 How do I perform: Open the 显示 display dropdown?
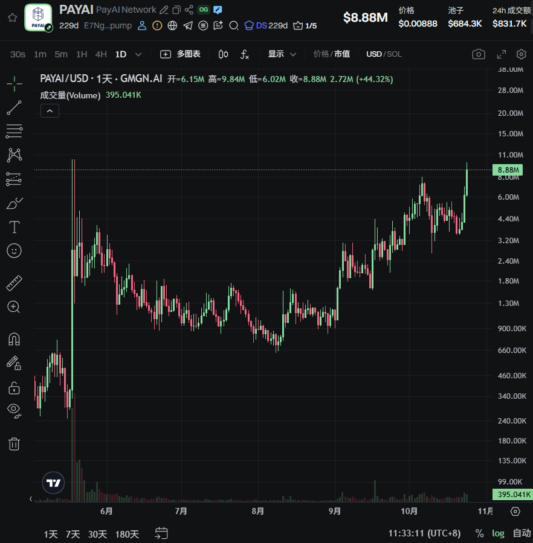click(282, 54)
